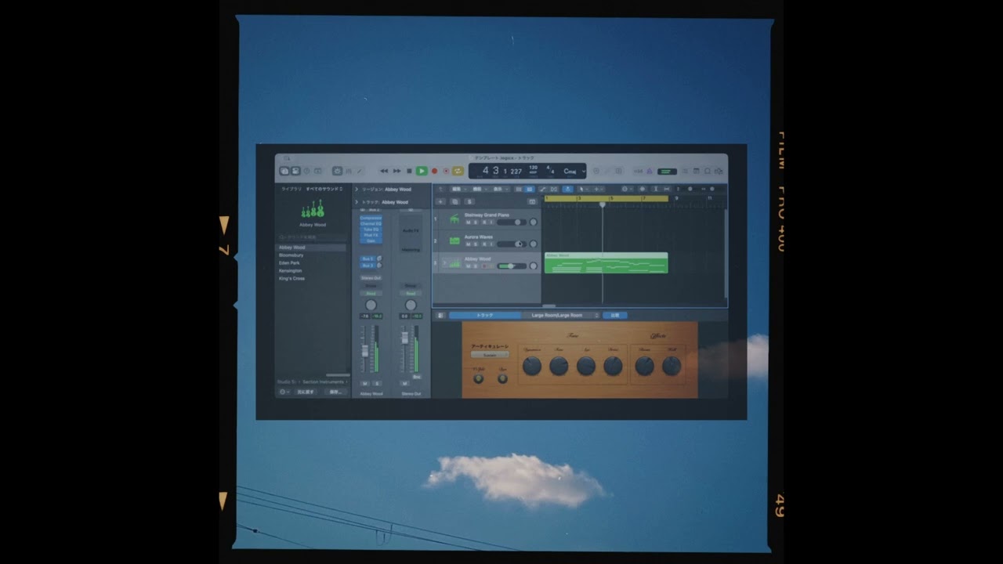This screenshot has width=1003, height=564.
Task: Expand the Region: Abbey Wood inspector section
Action: point(357,190)
